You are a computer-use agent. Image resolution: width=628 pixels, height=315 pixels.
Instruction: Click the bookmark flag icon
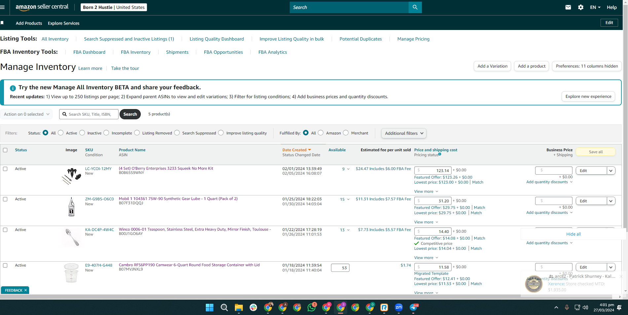(2, 23)
